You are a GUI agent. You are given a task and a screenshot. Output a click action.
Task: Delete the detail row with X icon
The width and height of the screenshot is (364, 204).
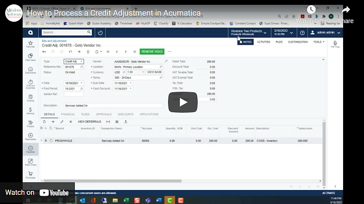coord(71,122)
